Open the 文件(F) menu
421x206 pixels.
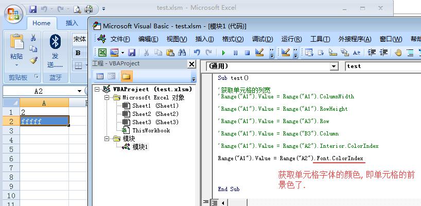(120, 39)
